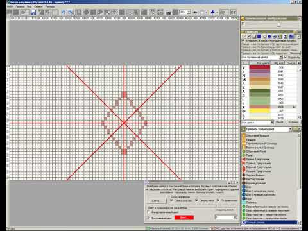Screen dimensions: 308x231
Task: Click the stitch list scroll-down arrow
Action: pyautogui.click(x=299, y=223)
